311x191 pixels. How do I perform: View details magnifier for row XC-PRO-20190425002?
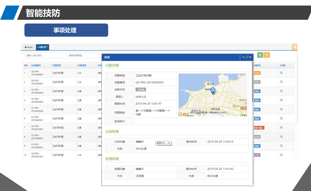[281, 109]
